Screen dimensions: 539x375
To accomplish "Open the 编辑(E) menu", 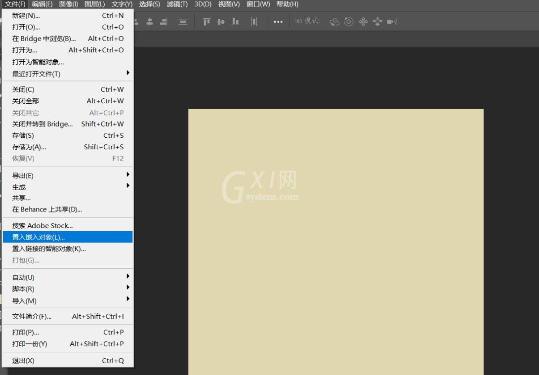I will pyautogui.click(x=42, y=4).
